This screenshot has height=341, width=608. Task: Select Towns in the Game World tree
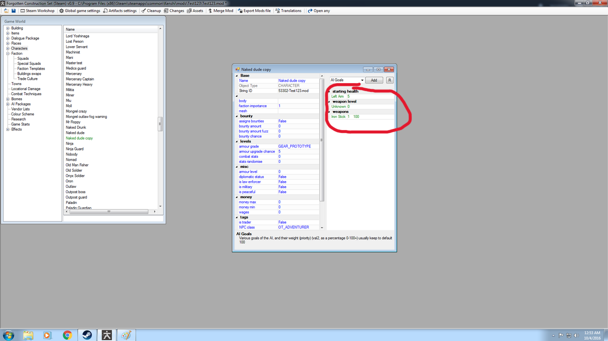click(16, 84)
